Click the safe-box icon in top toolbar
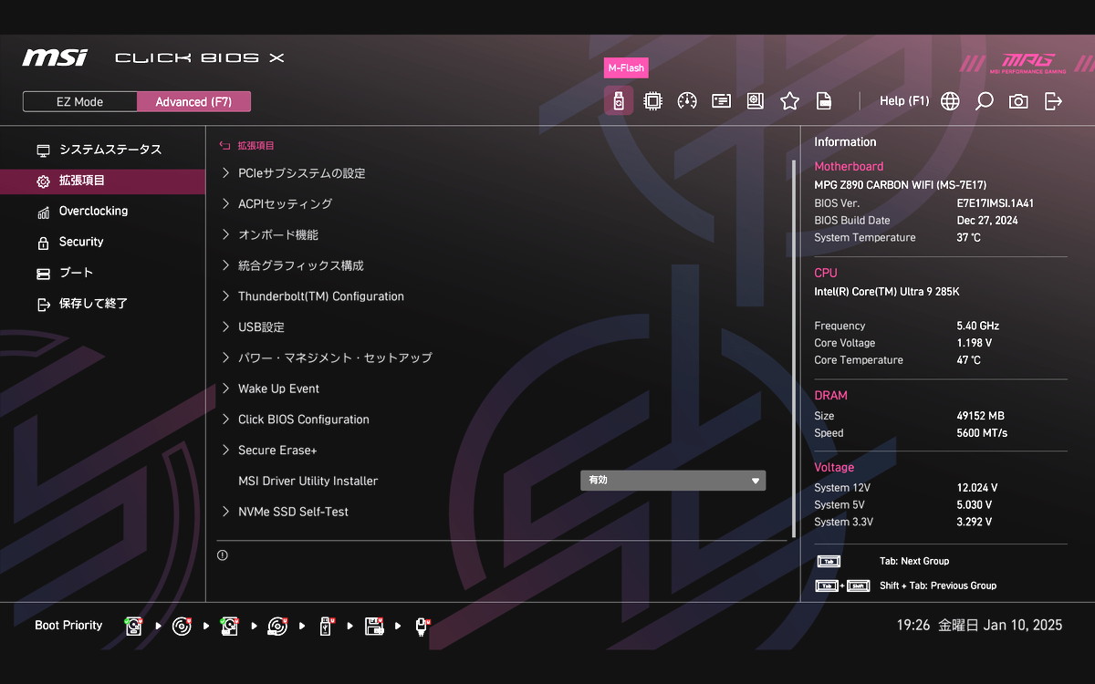This screenshot has height=684, width=1095. (756, 101)
